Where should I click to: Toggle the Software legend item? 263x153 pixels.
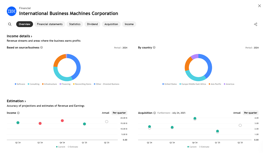(20, 84)
